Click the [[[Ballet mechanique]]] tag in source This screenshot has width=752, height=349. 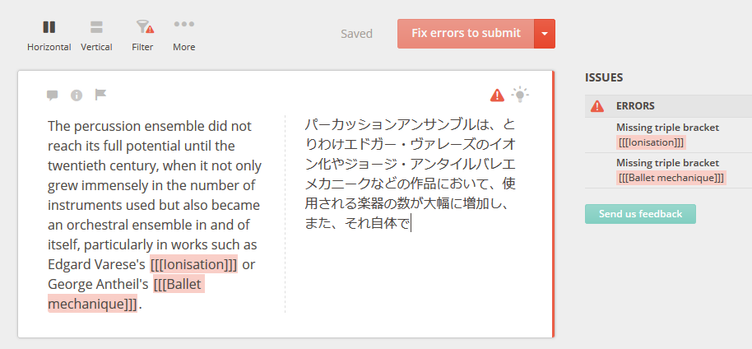click(x=127, y=295)
